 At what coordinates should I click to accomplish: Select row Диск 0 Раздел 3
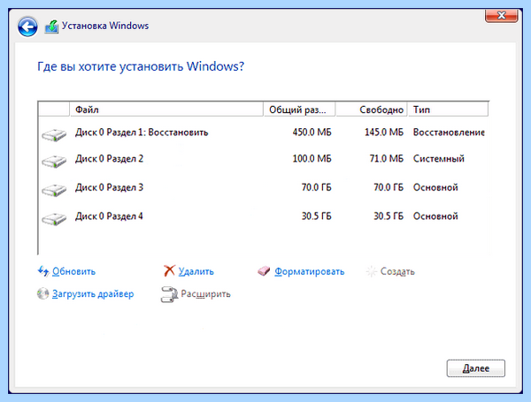pos(264,187)
